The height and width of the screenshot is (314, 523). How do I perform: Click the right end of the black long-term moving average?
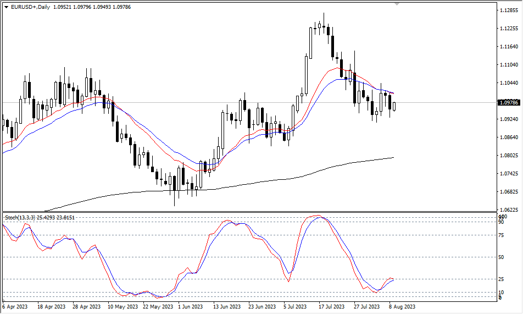393,158
